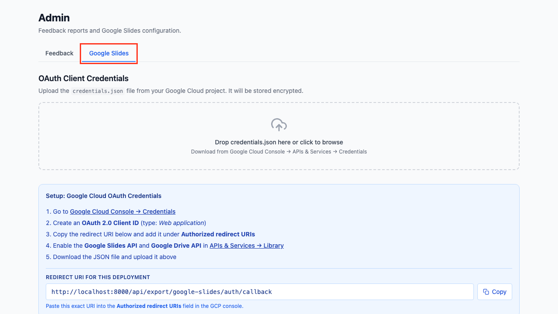Image resolution: width=558 pixels, height=314 pixels.
Task: Open the Google Cloud Console → Credentials link
Action: (122, 212)
